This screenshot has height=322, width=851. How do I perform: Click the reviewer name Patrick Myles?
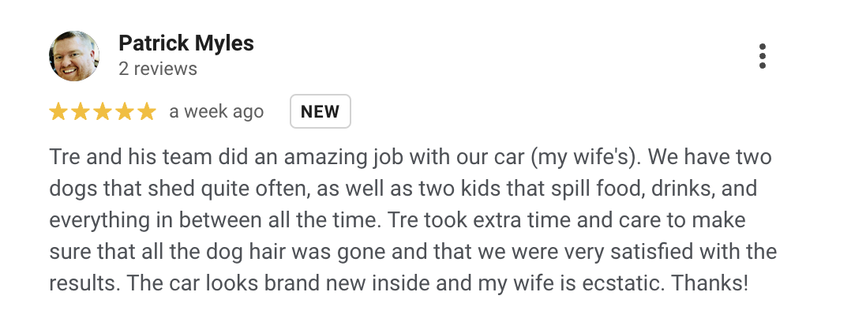point(186,43)
